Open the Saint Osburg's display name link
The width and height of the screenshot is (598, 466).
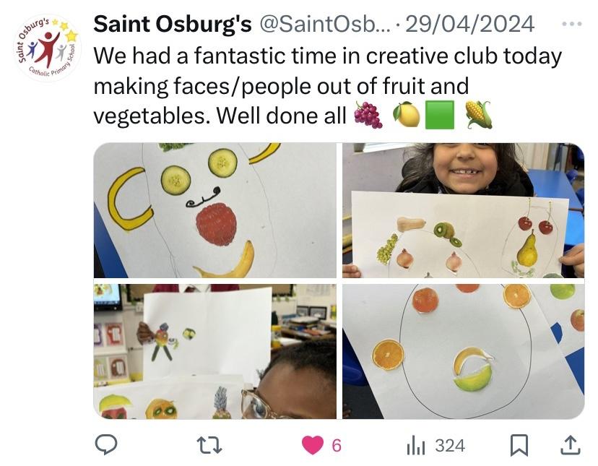173,24
